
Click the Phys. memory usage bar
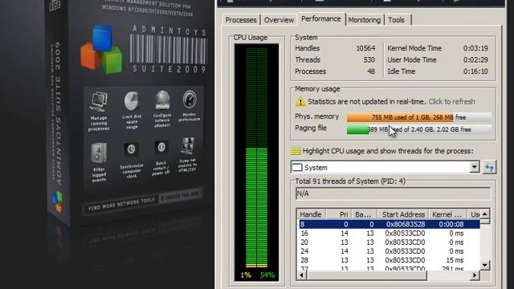click(419, 117)
